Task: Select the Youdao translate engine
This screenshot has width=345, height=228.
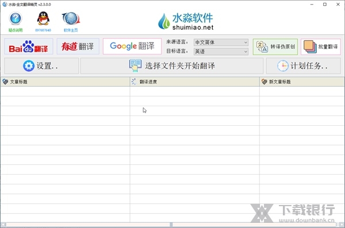Action: pyautogui.click(x=78, y=47)
